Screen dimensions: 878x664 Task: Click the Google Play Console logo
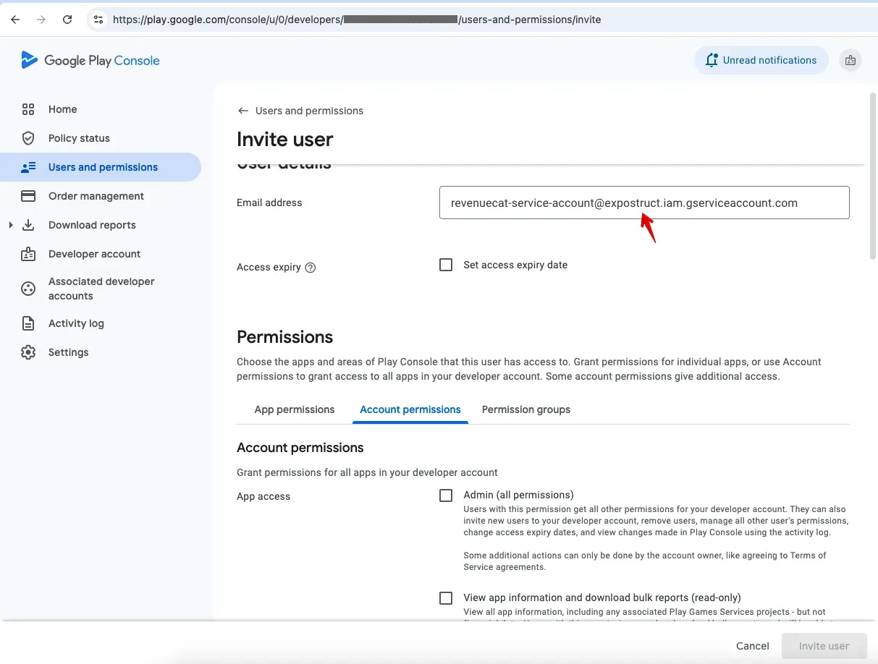pyautogui.click(x=90, y=61)
